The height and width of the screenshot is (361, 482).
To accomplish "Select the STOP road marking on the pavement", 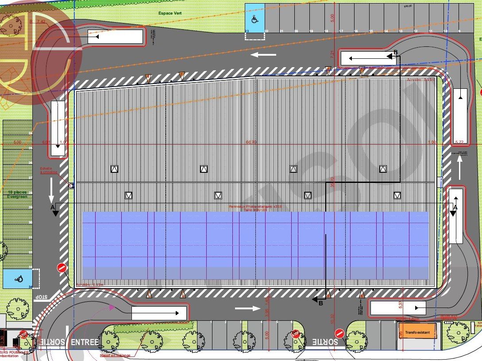I will click(41, 297).
